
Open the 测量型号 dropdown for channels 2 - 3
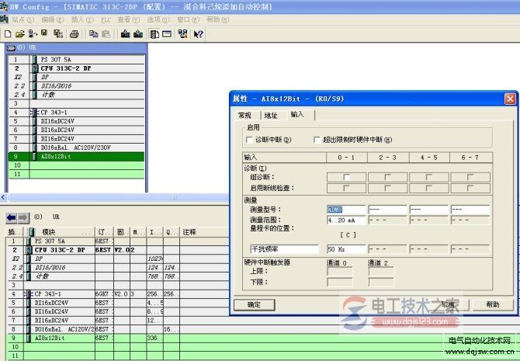click(x=387, y=210)
